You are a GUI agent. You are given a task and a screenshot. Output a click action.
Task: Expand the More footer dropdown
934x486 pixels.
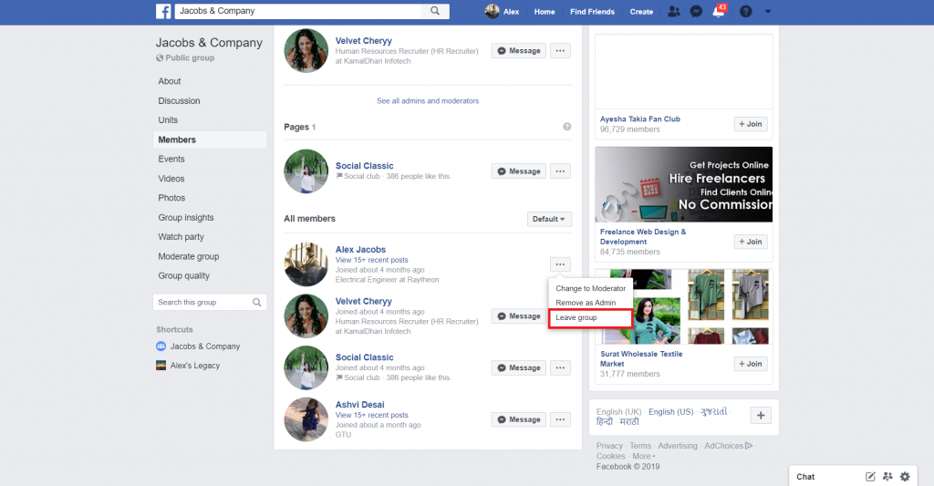(x=644, y=456)
